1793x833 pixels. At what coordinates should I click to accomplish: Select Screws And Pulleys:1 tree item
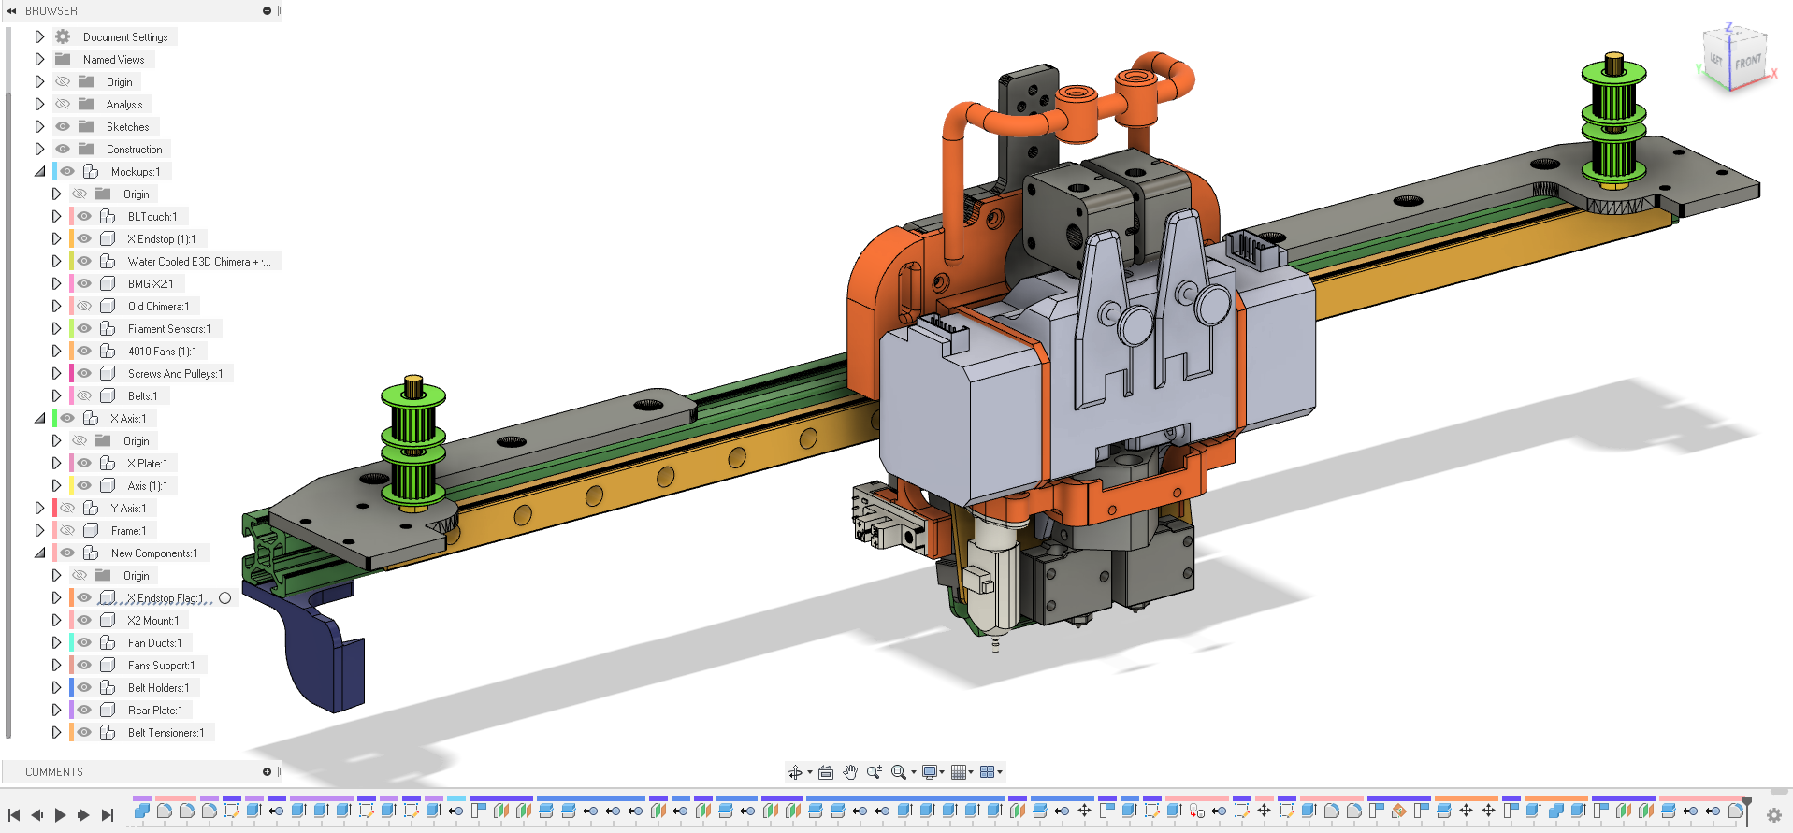(x=176, y=374)
